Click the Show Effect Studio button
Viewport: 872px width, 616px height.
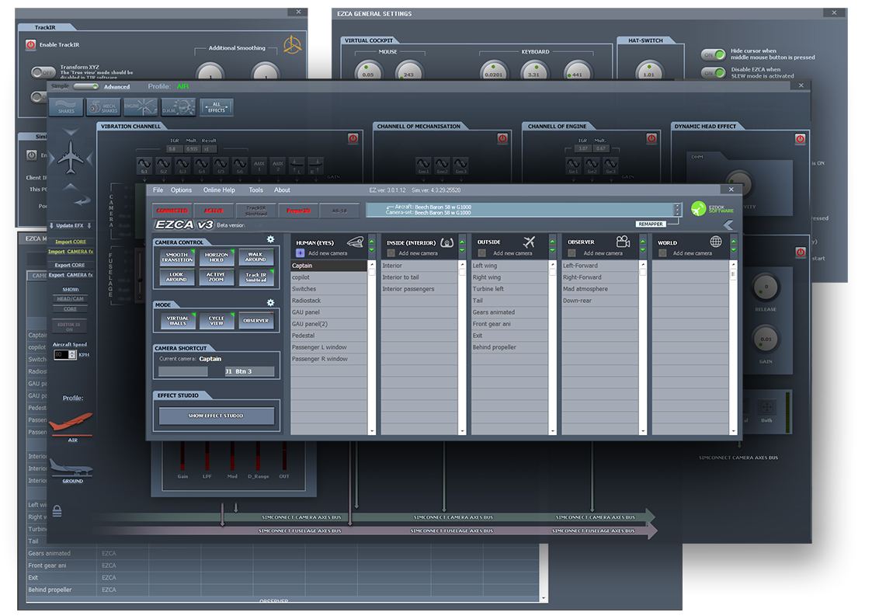[x=216, y=416]
